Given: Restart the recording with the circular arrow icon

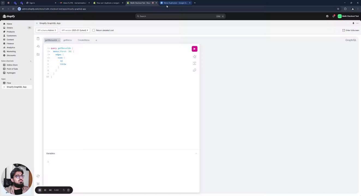Looking at the screenshot, I should (64, 190).
